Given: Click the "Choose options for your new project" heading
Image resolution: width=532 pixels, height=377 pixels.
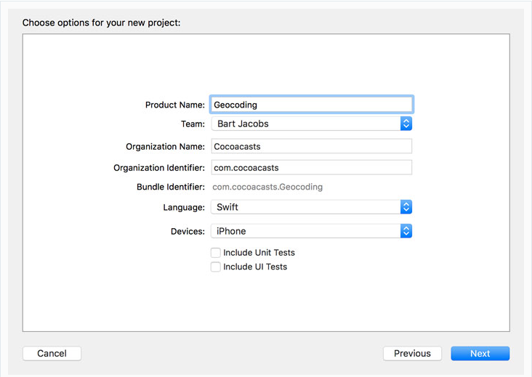Looking at the screenshot, I should click(101, 23).
